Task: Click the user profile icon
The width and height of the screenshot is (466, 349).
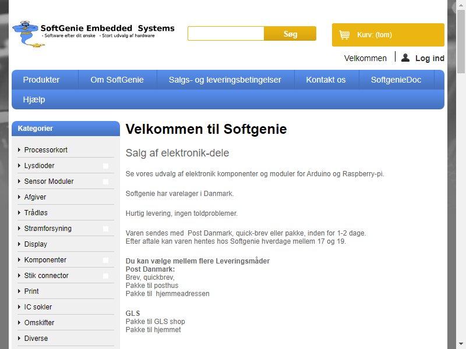Action: pos(405,58)
